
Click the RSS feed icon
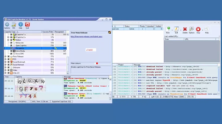pyautogui.click(x=11, y=59)
